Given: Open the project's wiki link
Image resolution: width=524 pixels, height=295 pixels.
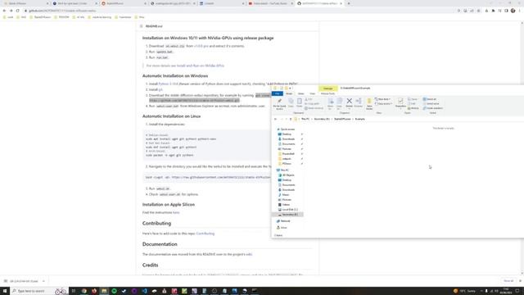Looking at the screenshot, I should (x=249, y=255).
